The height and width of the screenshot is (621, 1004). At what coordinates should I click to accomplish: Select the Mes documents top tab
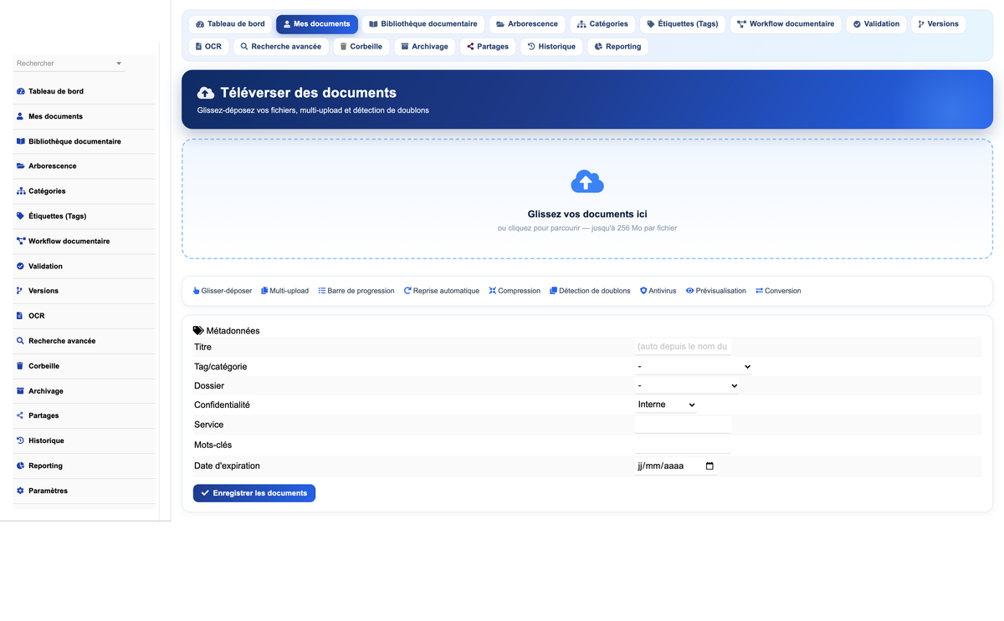click(317, 24)
